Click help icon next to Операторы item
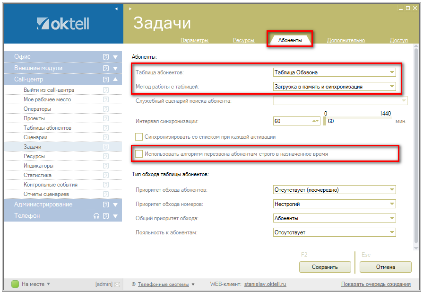Viewport: 423px width, 294px height. tap(106, 109)
